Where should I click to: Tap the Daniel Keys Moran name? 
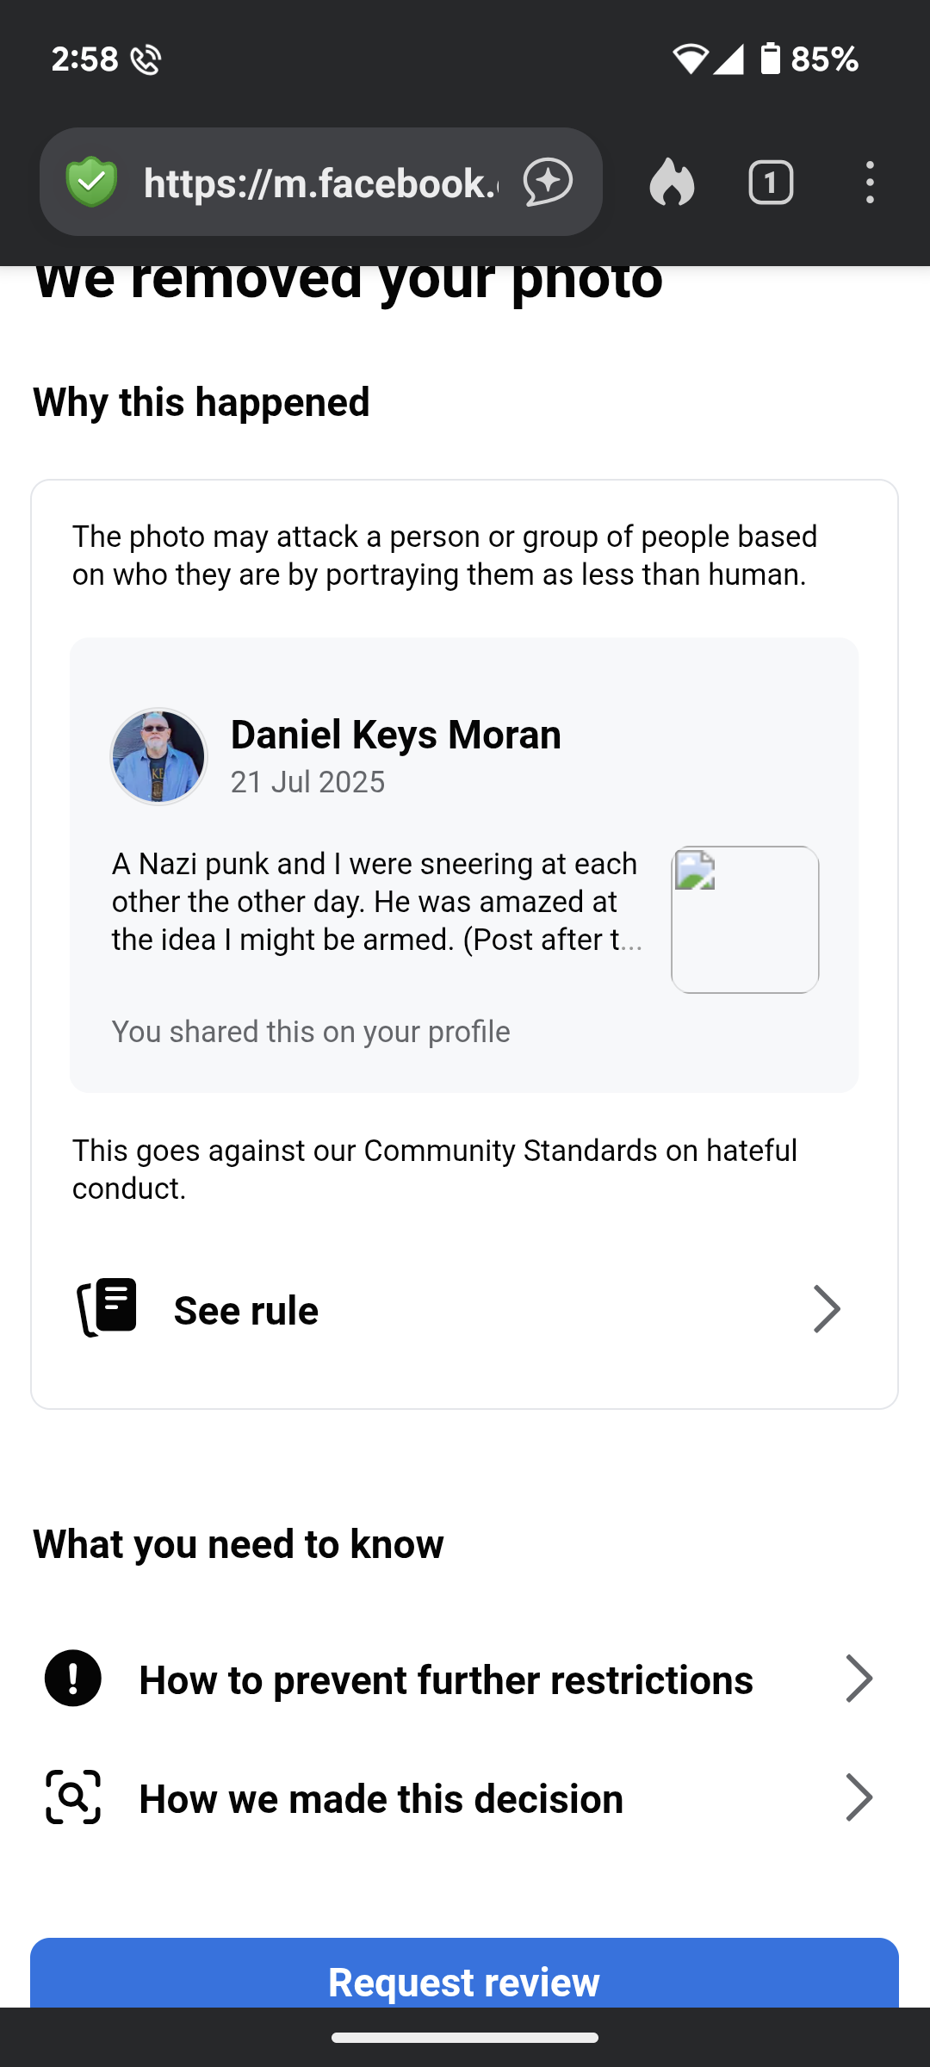[396, 735]
